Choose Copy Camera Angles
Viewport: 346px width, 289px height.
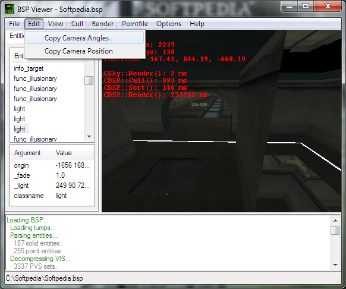coord(85,38)
